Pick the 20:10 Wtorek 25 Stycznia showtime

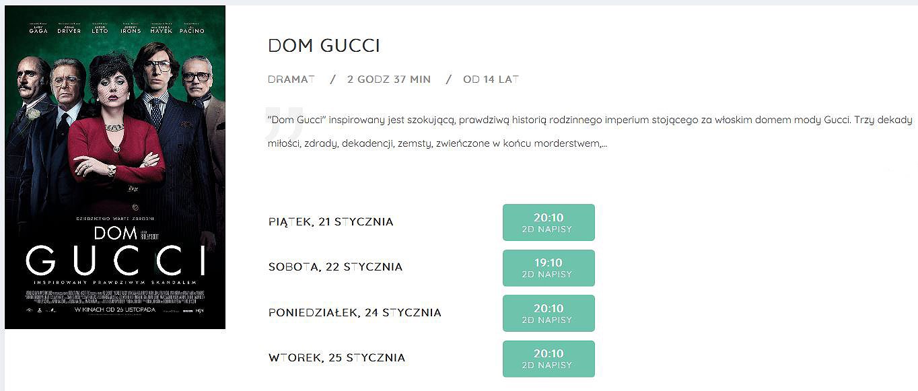pyautogui.click(x=549, y=359)
